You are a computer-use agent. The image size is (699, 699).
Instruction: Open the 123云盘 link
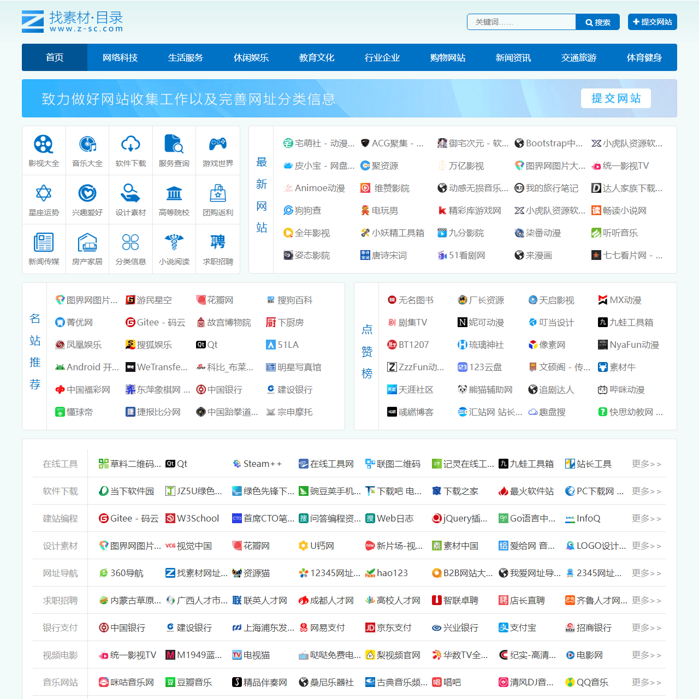tap(480, 367)
